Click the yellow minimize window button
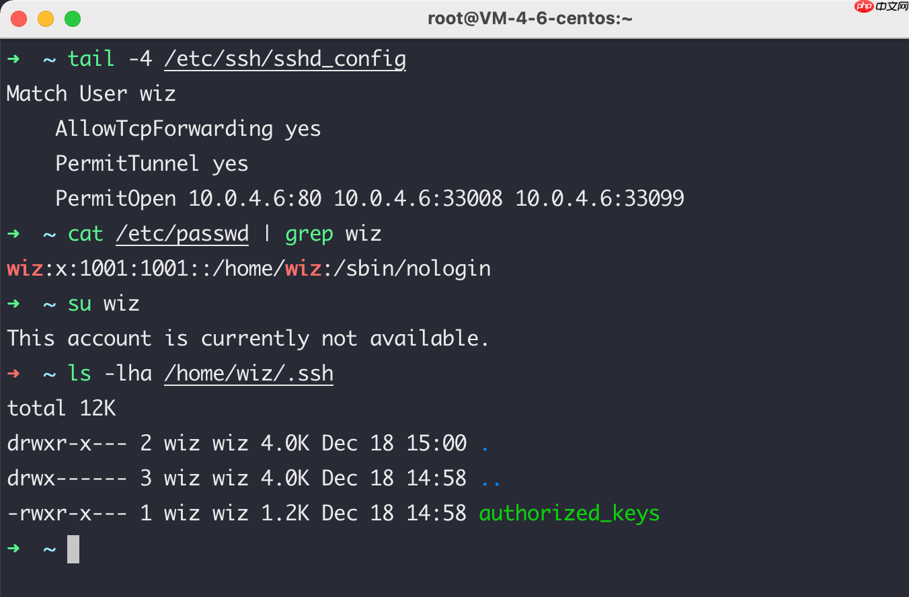 (46, 19)
